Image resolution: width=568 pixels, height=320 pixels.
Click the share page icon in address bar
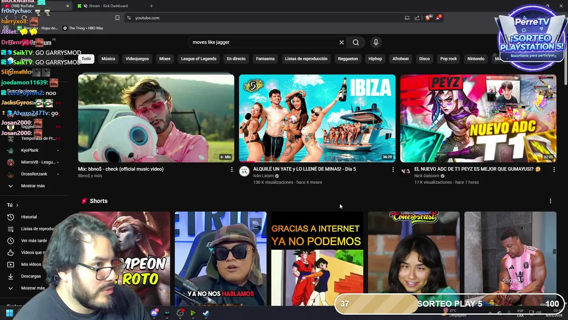417,18
